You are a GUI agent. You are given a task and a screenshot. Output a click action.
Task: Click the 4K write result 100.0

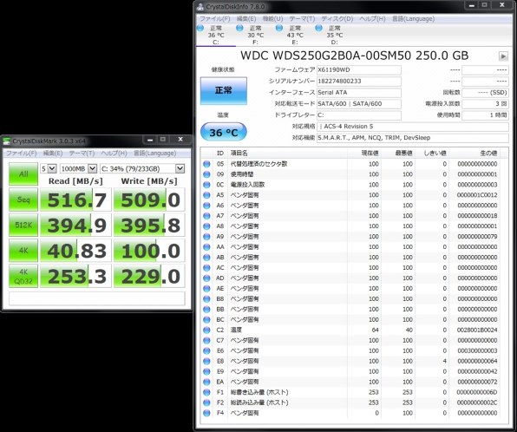point(149,251)
